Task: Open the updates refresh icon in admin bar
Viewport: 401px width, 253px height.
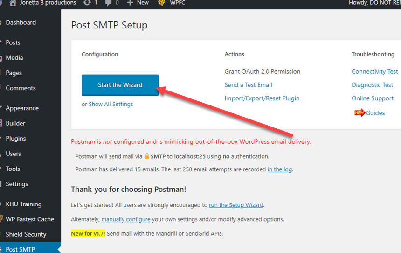Action: [x=87, y=3]
